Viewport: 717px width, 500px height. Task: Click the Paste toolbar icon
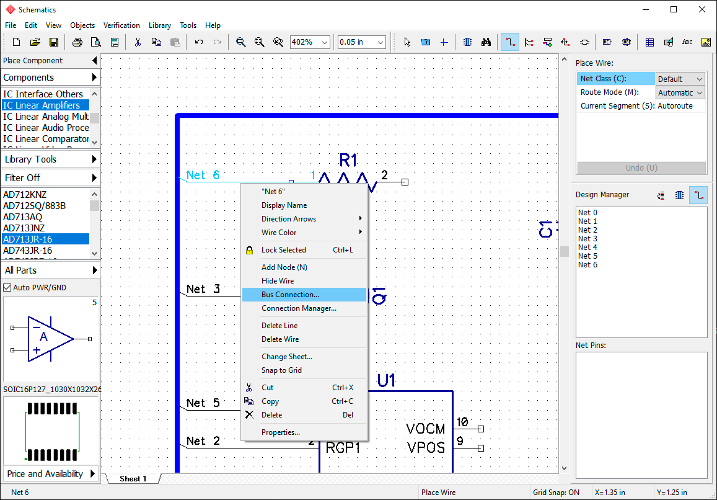(x=175, y=42)
